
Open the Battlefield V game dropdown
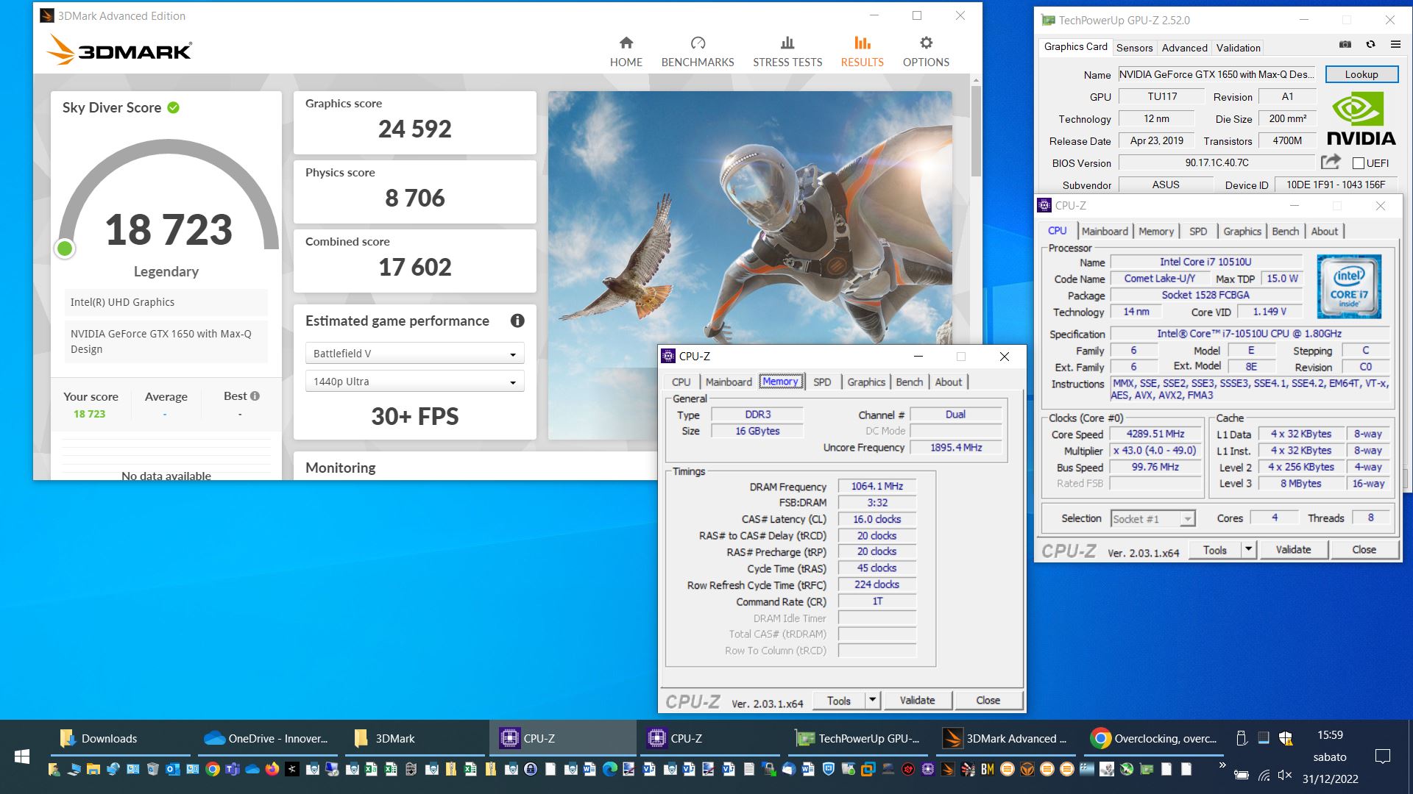coord(415,354)
